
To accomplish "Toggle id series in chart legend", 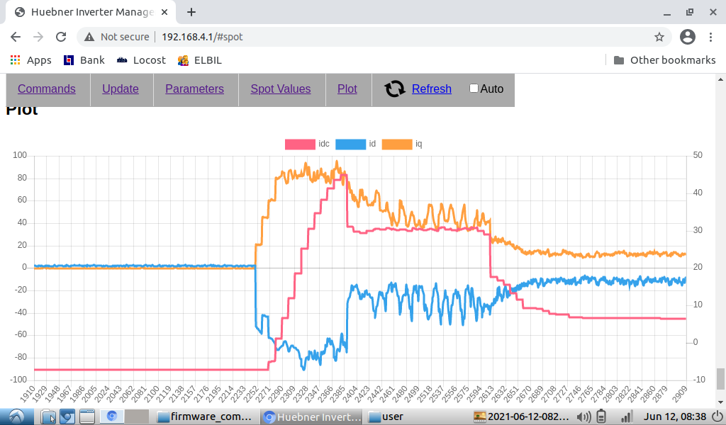I will (x=350, y=144).
